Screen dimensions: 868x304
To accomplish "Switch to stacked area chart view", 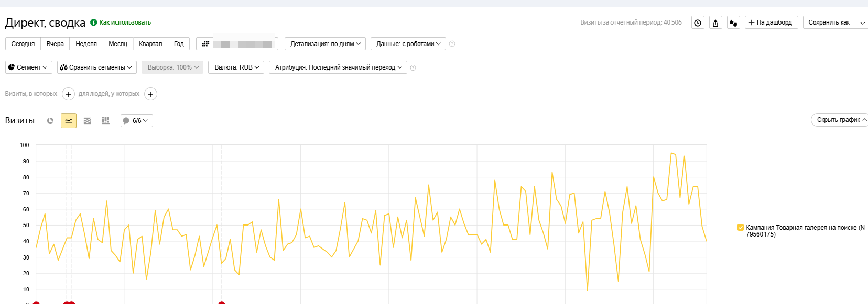I will click(x=87, y=121).
